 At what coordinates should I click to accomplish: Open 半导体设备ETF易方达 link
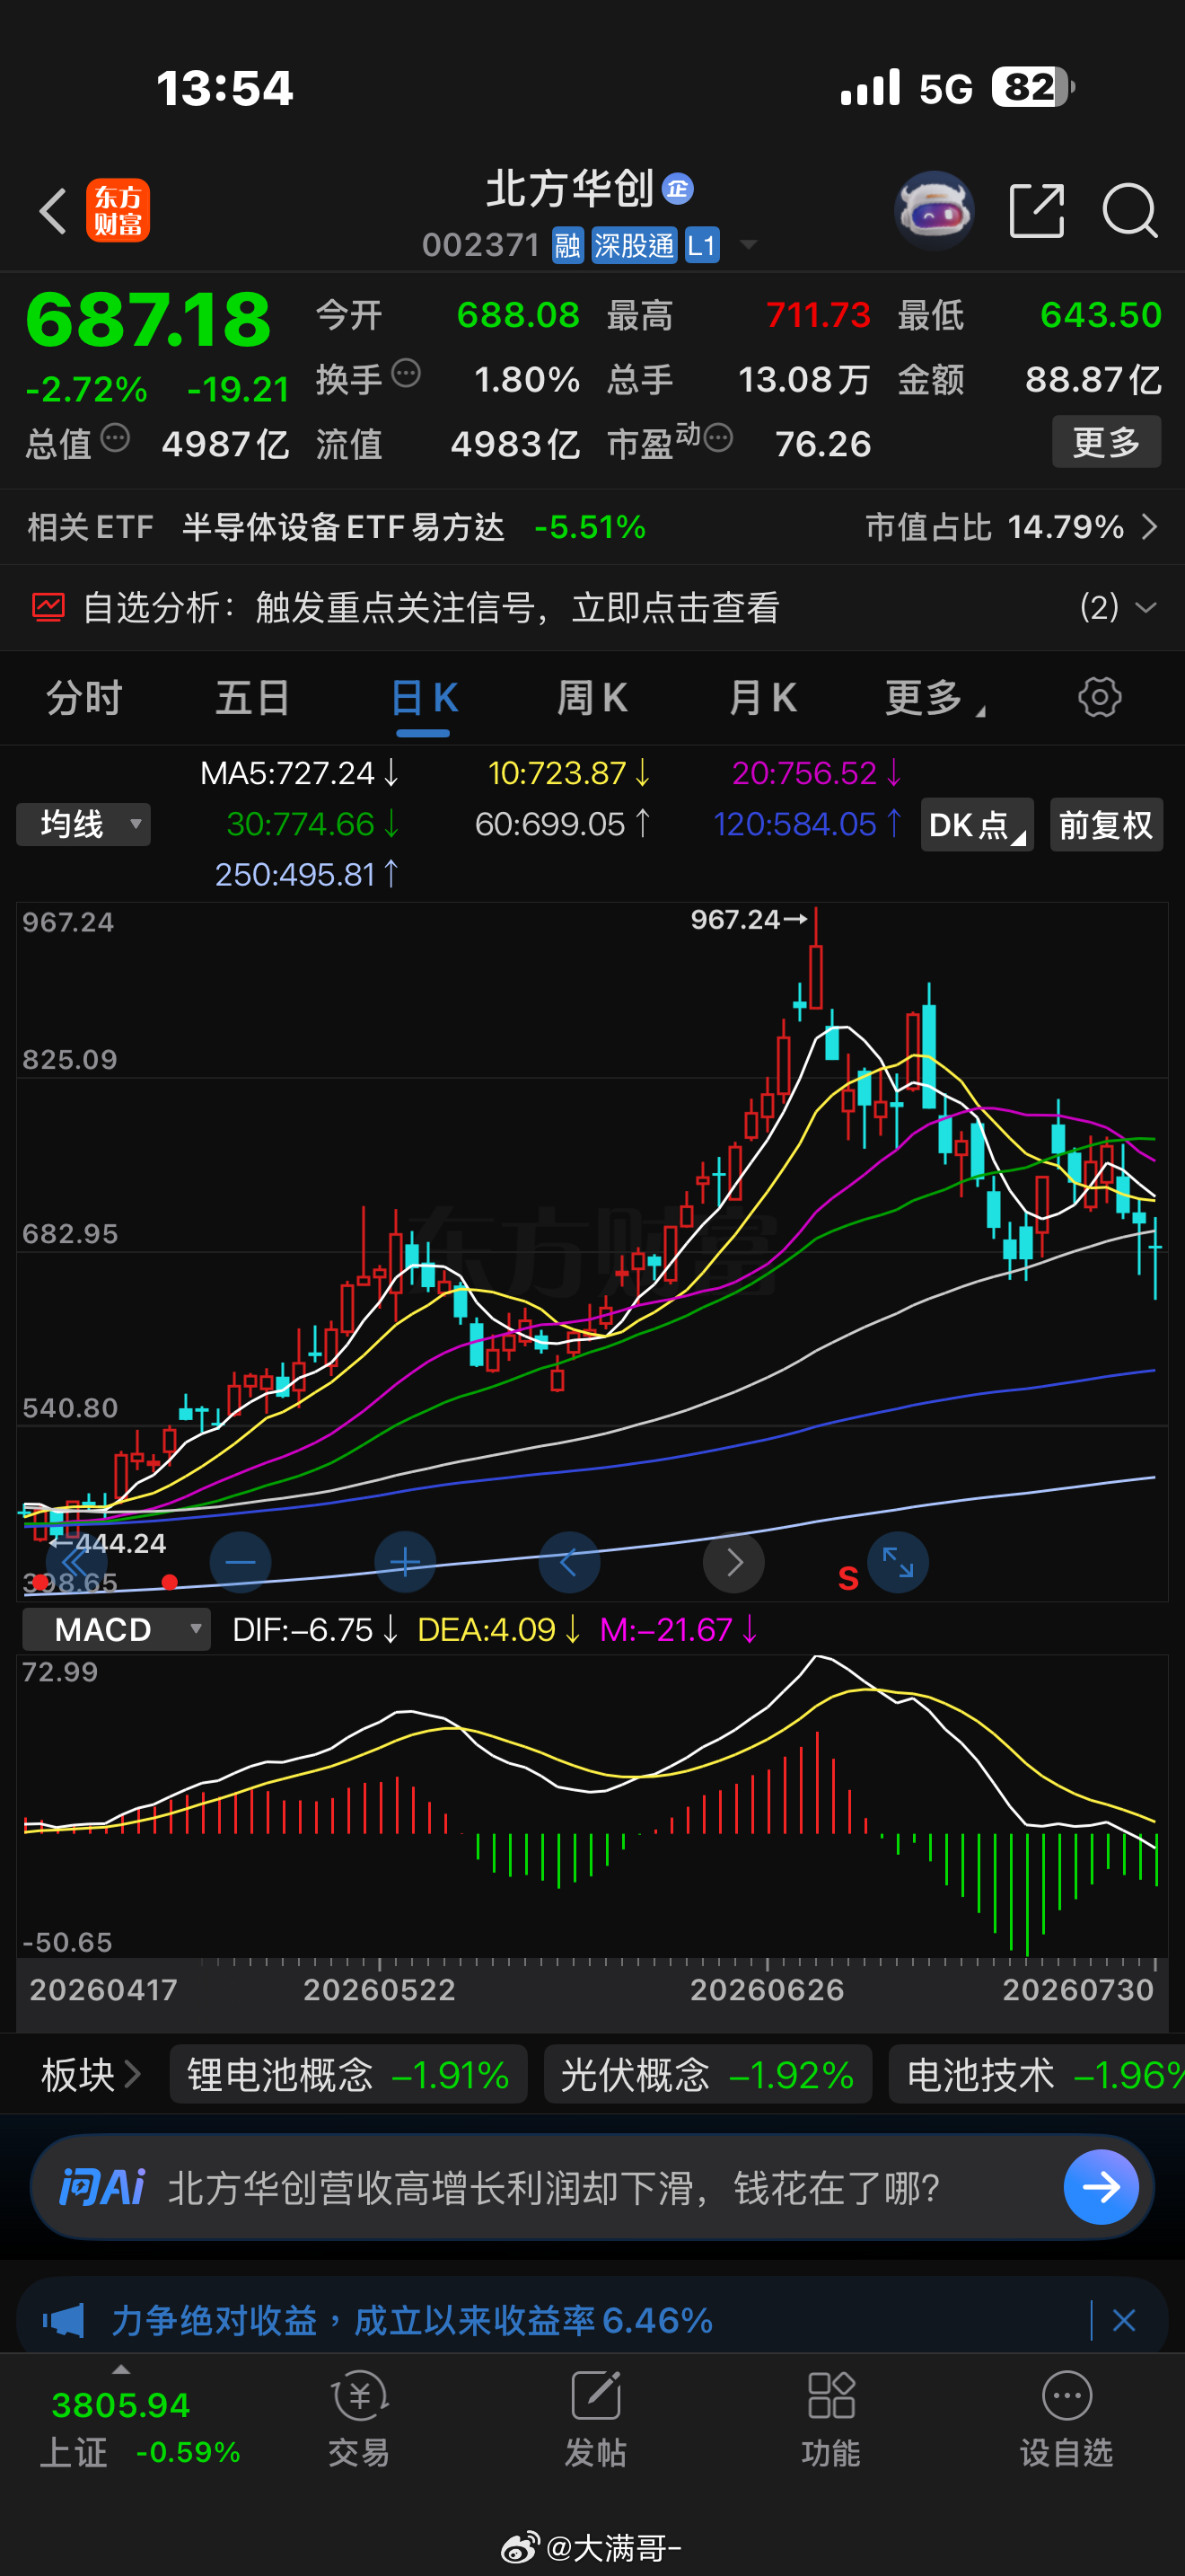point(343,527)
